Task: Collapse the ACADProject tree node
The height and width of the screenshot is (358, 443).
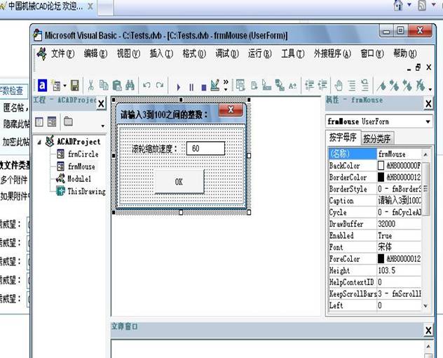Action: (39, 142)
